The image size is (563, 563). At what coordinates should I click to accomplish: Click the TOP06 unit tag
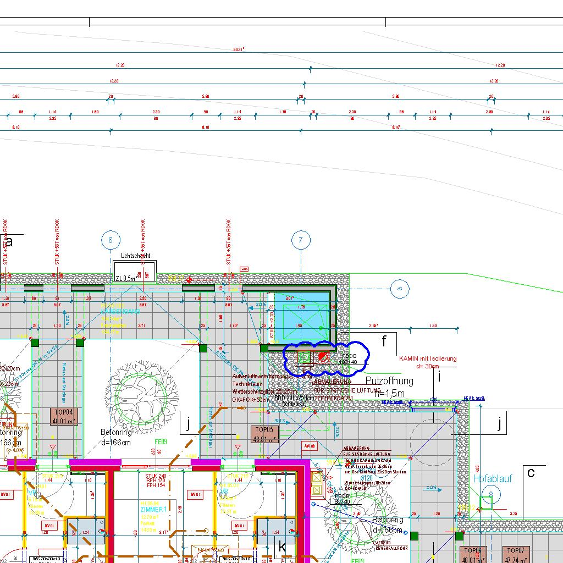tap(473, 555)
